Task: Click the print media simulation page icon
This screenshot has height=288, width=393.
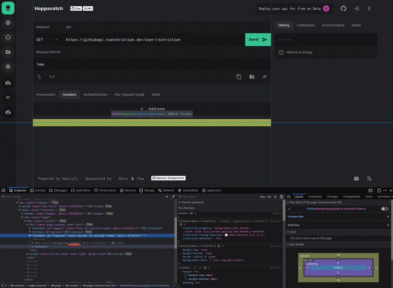Action: click(281, 197)
